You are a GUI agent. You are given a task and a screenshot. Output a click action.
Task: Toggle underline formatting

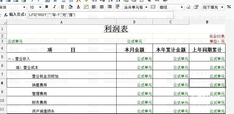pyautogui.click(x=62, y=7)
